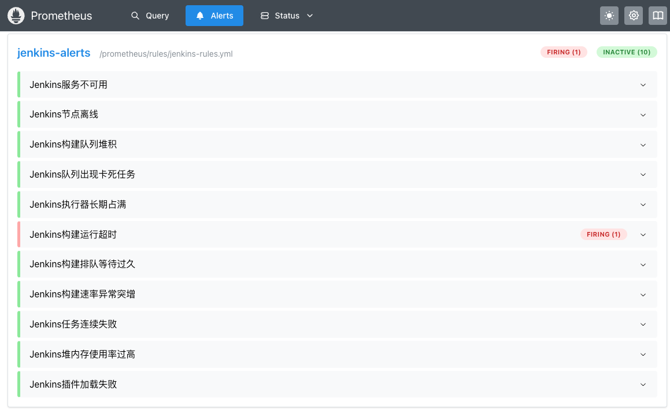670x409 pixels.
Task: Click the Prometheus flame logo
Action: pos(16,16)
